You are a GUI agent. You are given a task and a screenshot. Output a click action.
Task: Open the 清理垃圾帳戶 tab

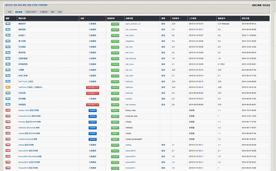[31, 12]
